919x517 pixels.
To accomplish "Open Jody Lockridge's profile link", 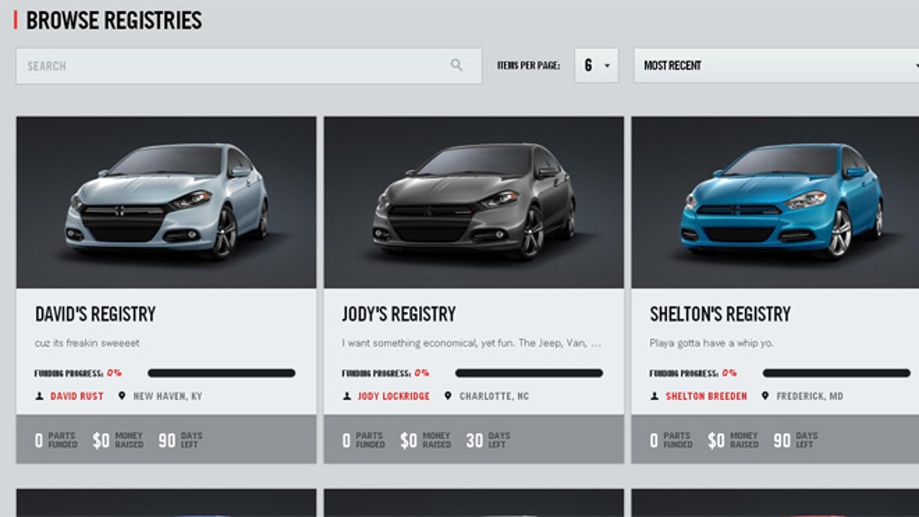I will point(394,397).
